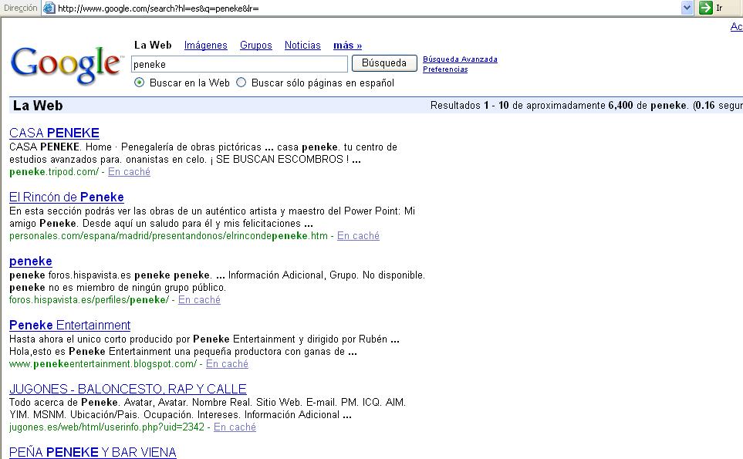Open "El Rincón de Peneke"
The image size is (743, 459).
click(66, 197)
